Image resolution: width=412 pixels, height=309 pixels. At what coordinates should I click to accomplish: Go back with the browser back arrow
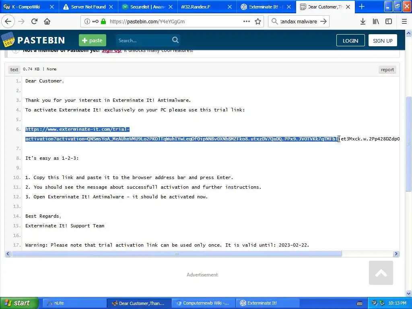tap(8, 22)
